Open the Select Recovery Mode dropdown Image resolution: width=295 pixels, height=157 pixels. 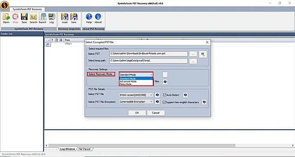(x=136, y=75)
